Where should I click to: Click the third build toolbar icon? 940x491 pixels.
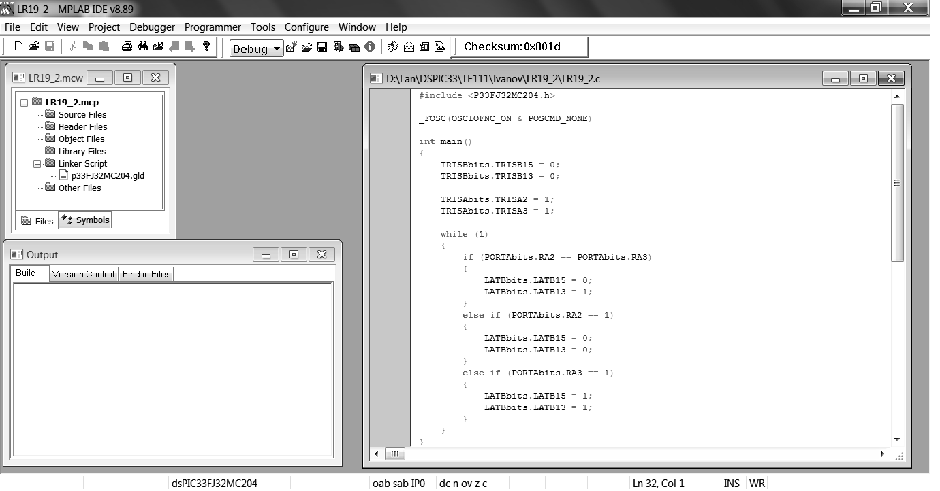pos(424,47)
